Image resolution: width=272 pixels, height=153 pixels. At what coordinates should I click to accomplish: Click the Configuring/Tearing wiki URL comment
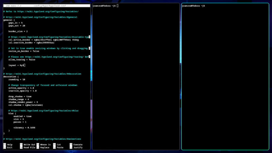point(49,57)
